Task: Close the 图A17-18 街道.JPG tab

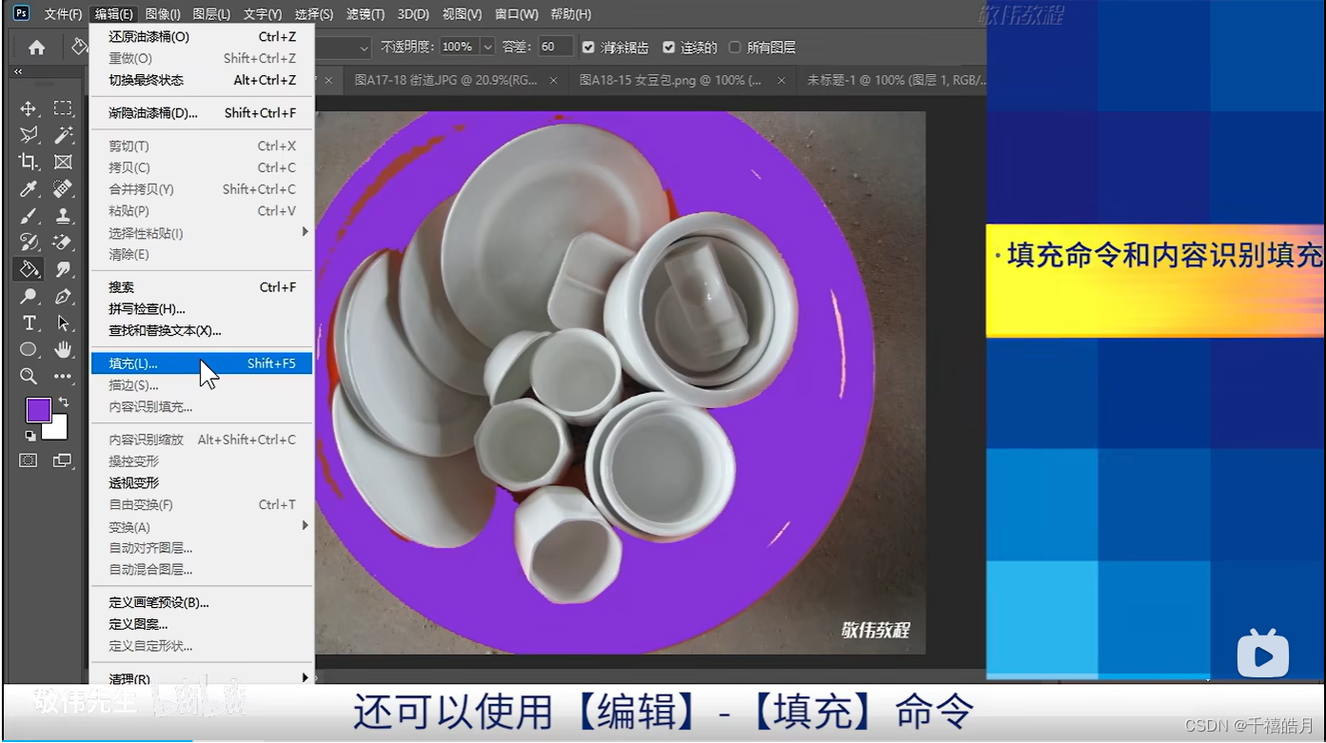Action: (x=554, y=81)
